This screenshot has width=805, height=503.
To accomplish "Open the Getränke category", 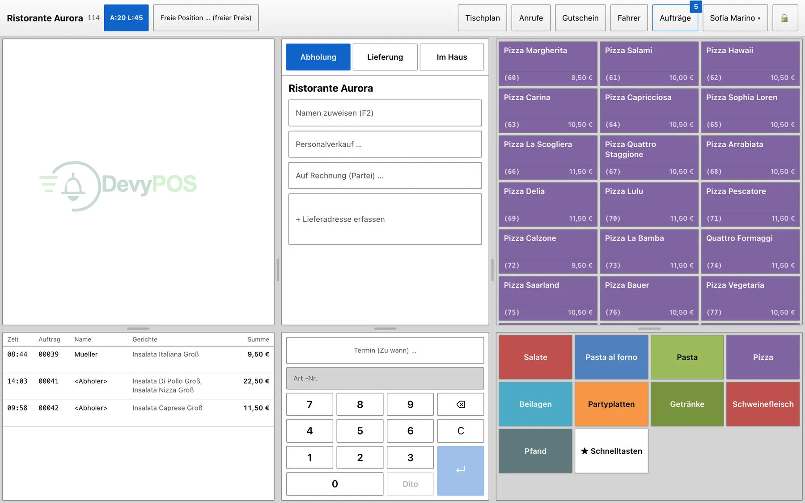I will tap(687, 404).
